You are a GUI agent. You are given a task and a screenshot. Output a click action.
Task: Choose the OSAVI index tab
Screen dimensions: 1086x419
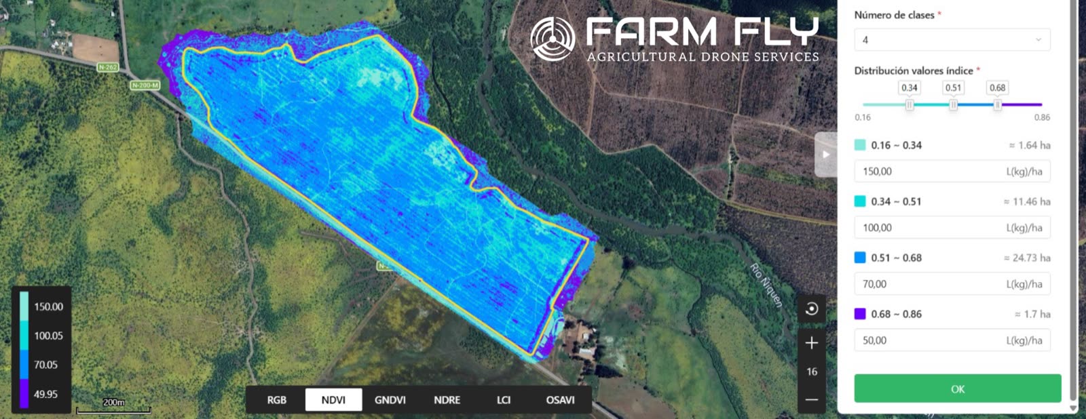coord(561,400)
